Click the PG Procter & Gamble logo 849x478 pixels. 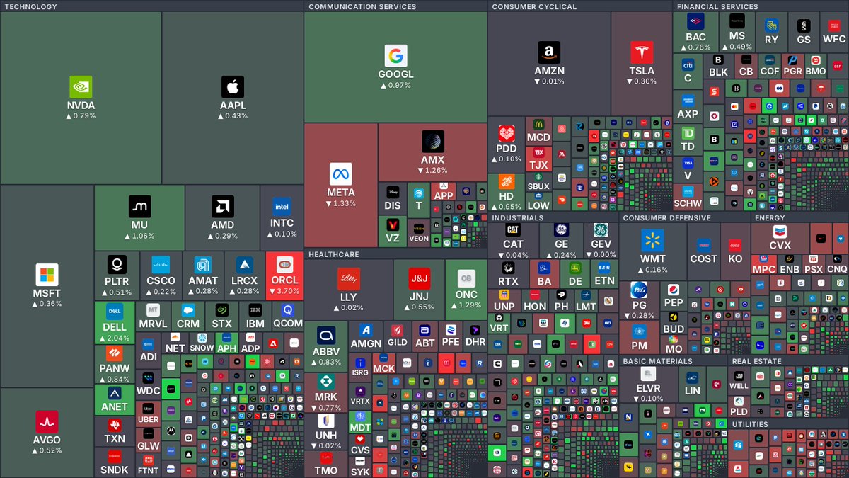coord(640,291)
